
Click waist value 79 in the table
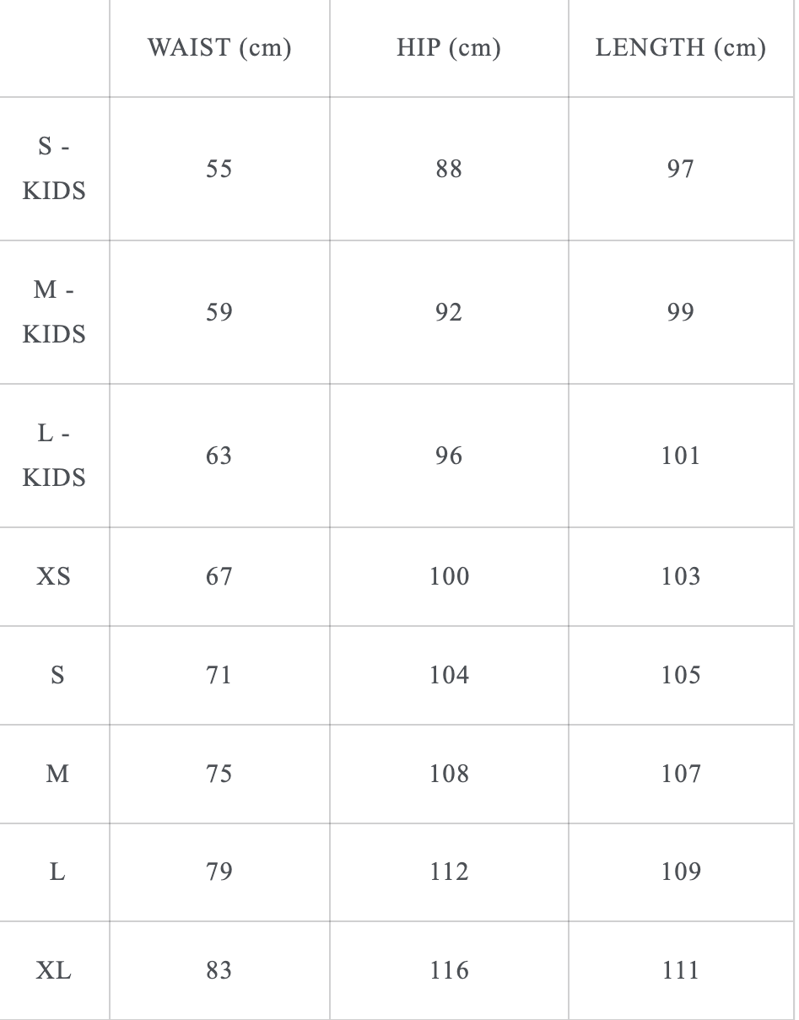(x=219, y=872)
